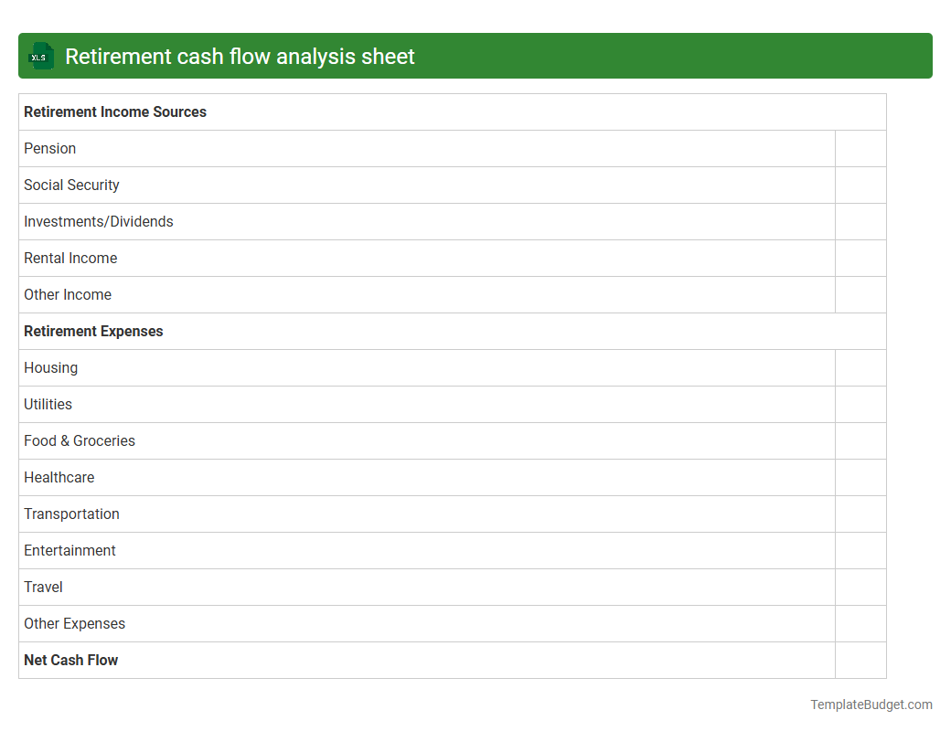Click the Utilities row
951x731 pixels.
pos(48,404)
